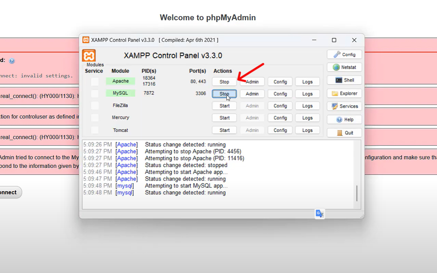Open the Services panel button
This screenshot has width=437, height=273.
coord(344,106)
